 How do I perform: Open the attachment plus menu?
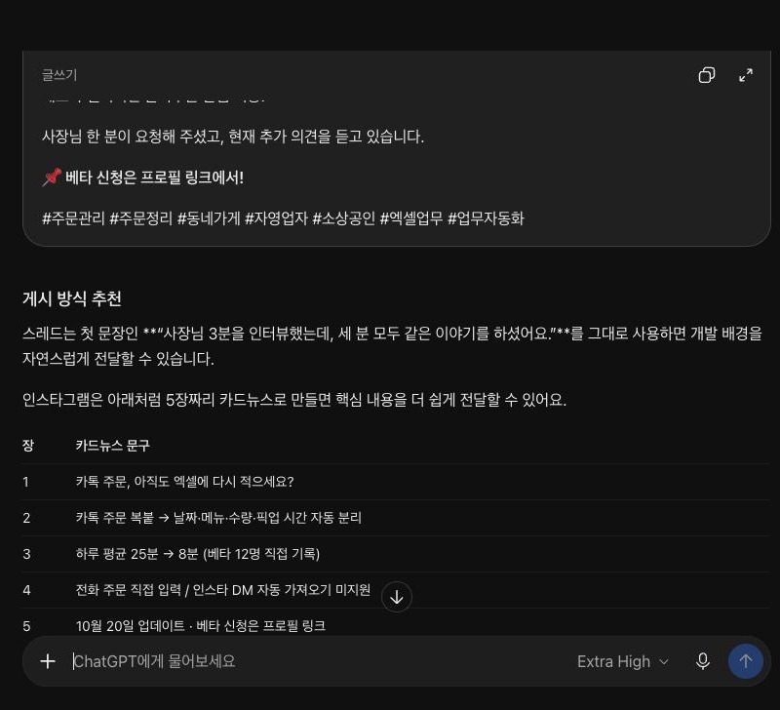pyautogui.click(x=48, y=661)
